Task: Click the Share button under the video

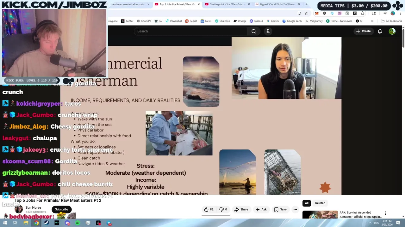Action: point(241,209)
